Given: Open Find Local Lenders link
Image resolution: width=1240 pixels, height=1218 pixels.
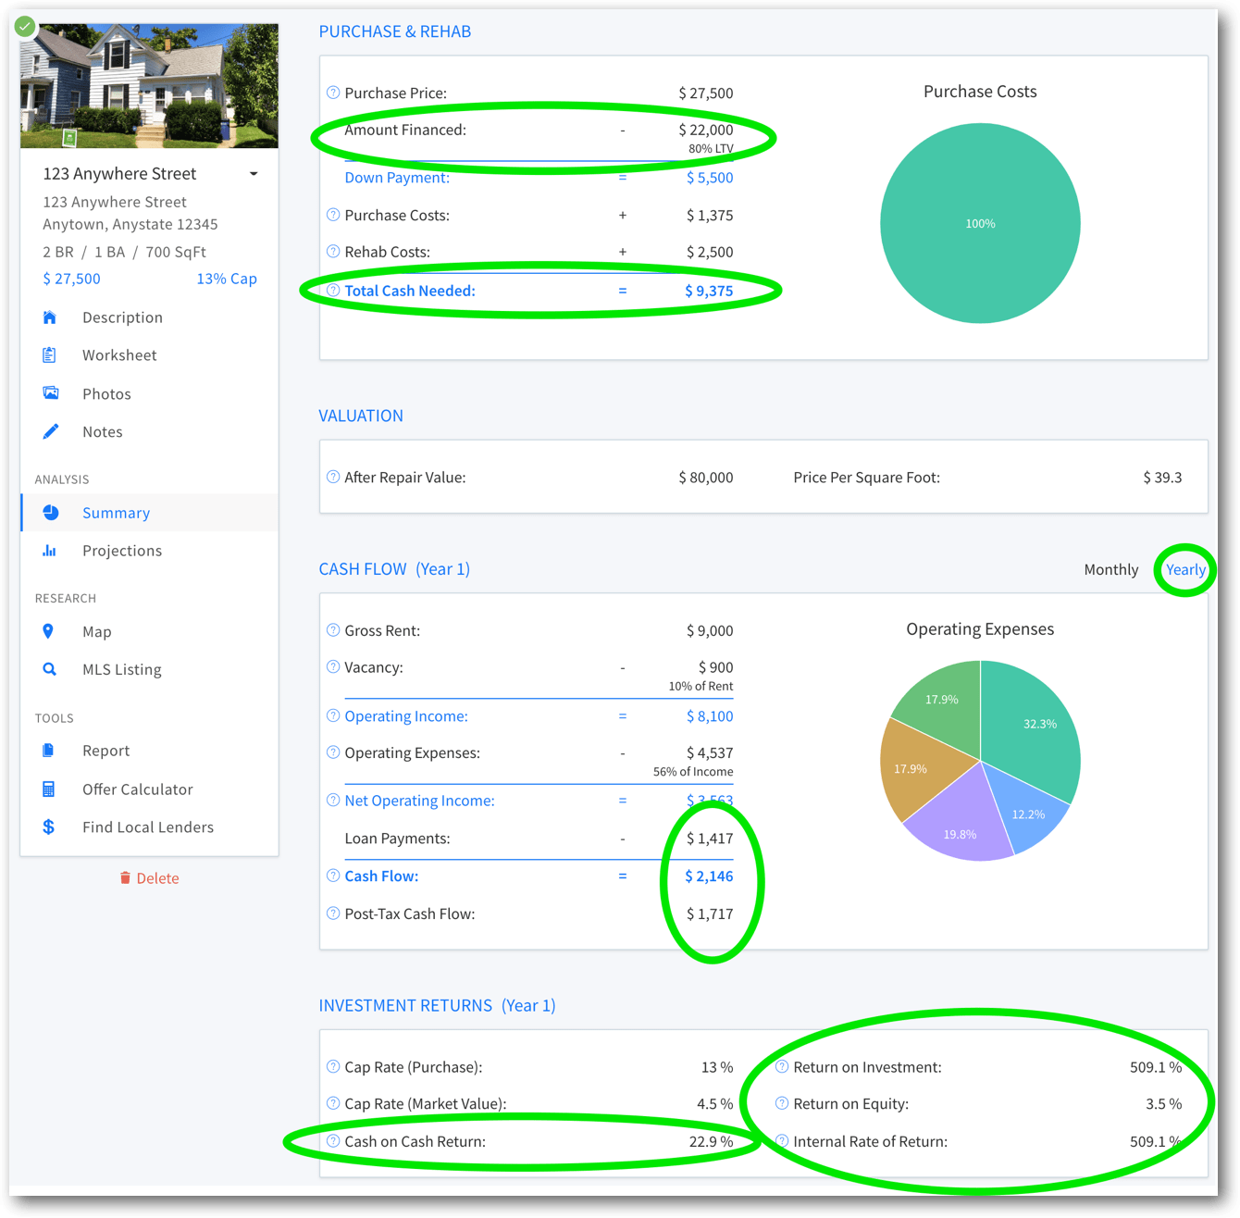Looking at the screenshot, I should pyautogui.click(x=149, y=827).
